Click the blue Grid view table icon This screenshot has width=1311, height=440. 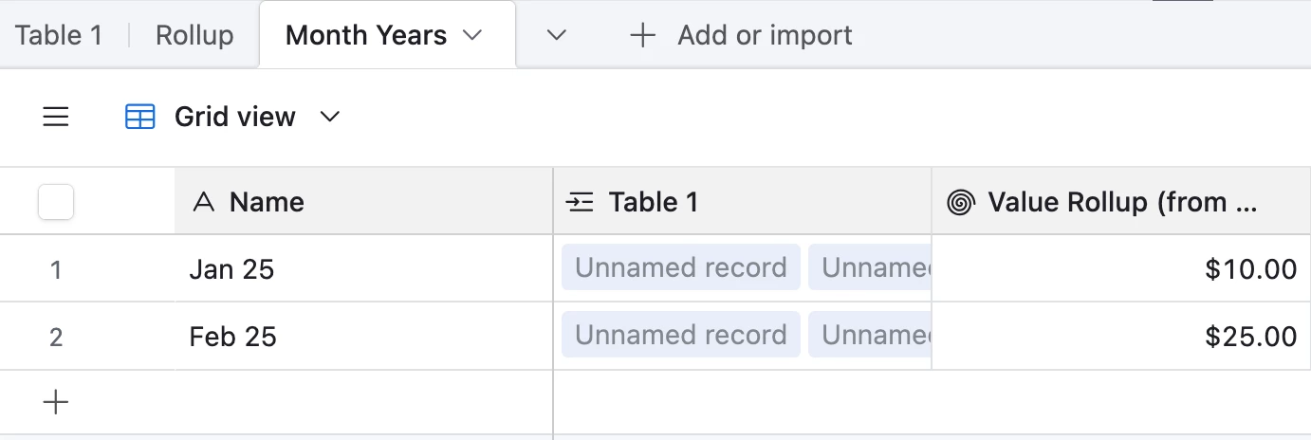[x=140, y=118]
